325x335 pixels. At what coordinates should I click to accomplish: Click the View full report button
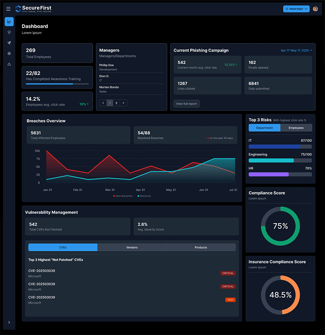pos(186,104)
